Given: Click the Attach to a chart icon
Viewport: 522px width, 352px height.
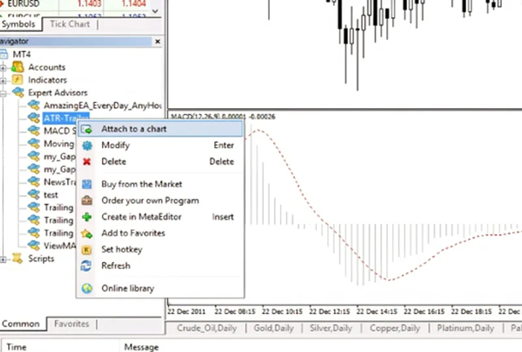Looking at the screenshot, I should click(x=87, y=129).
